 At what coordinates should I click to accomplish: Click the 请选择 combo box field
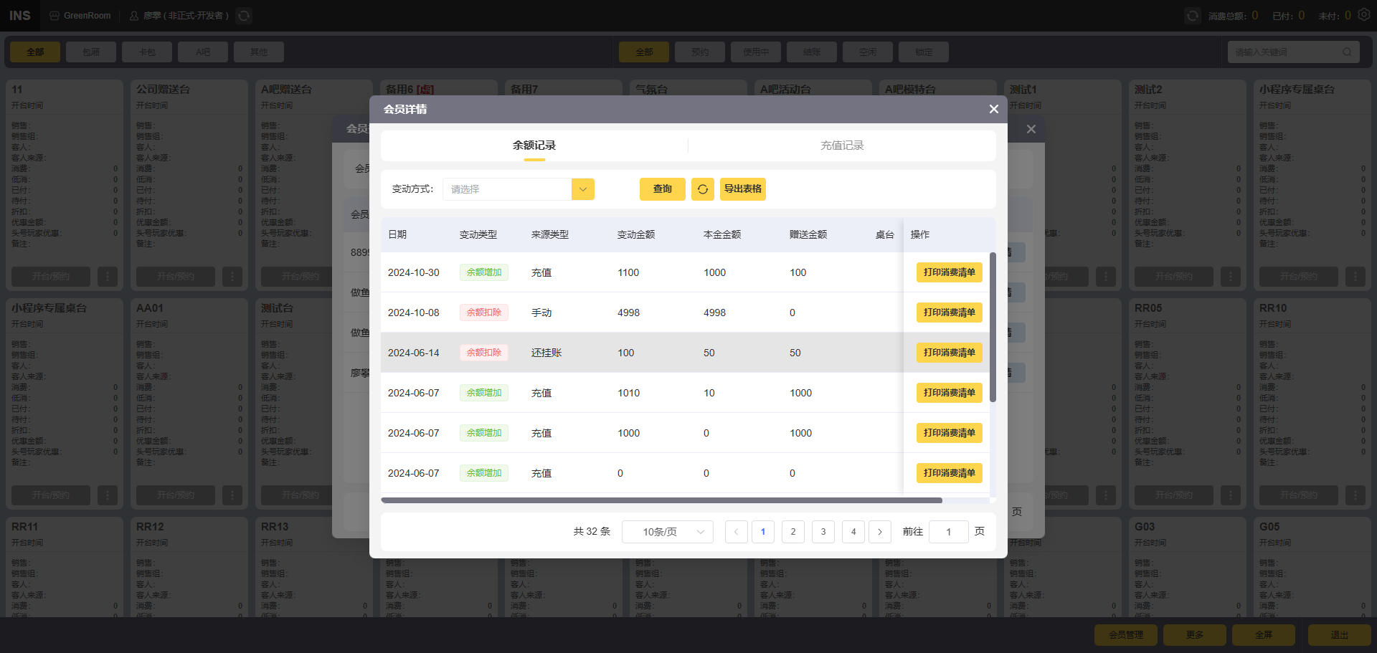point(507,189)
